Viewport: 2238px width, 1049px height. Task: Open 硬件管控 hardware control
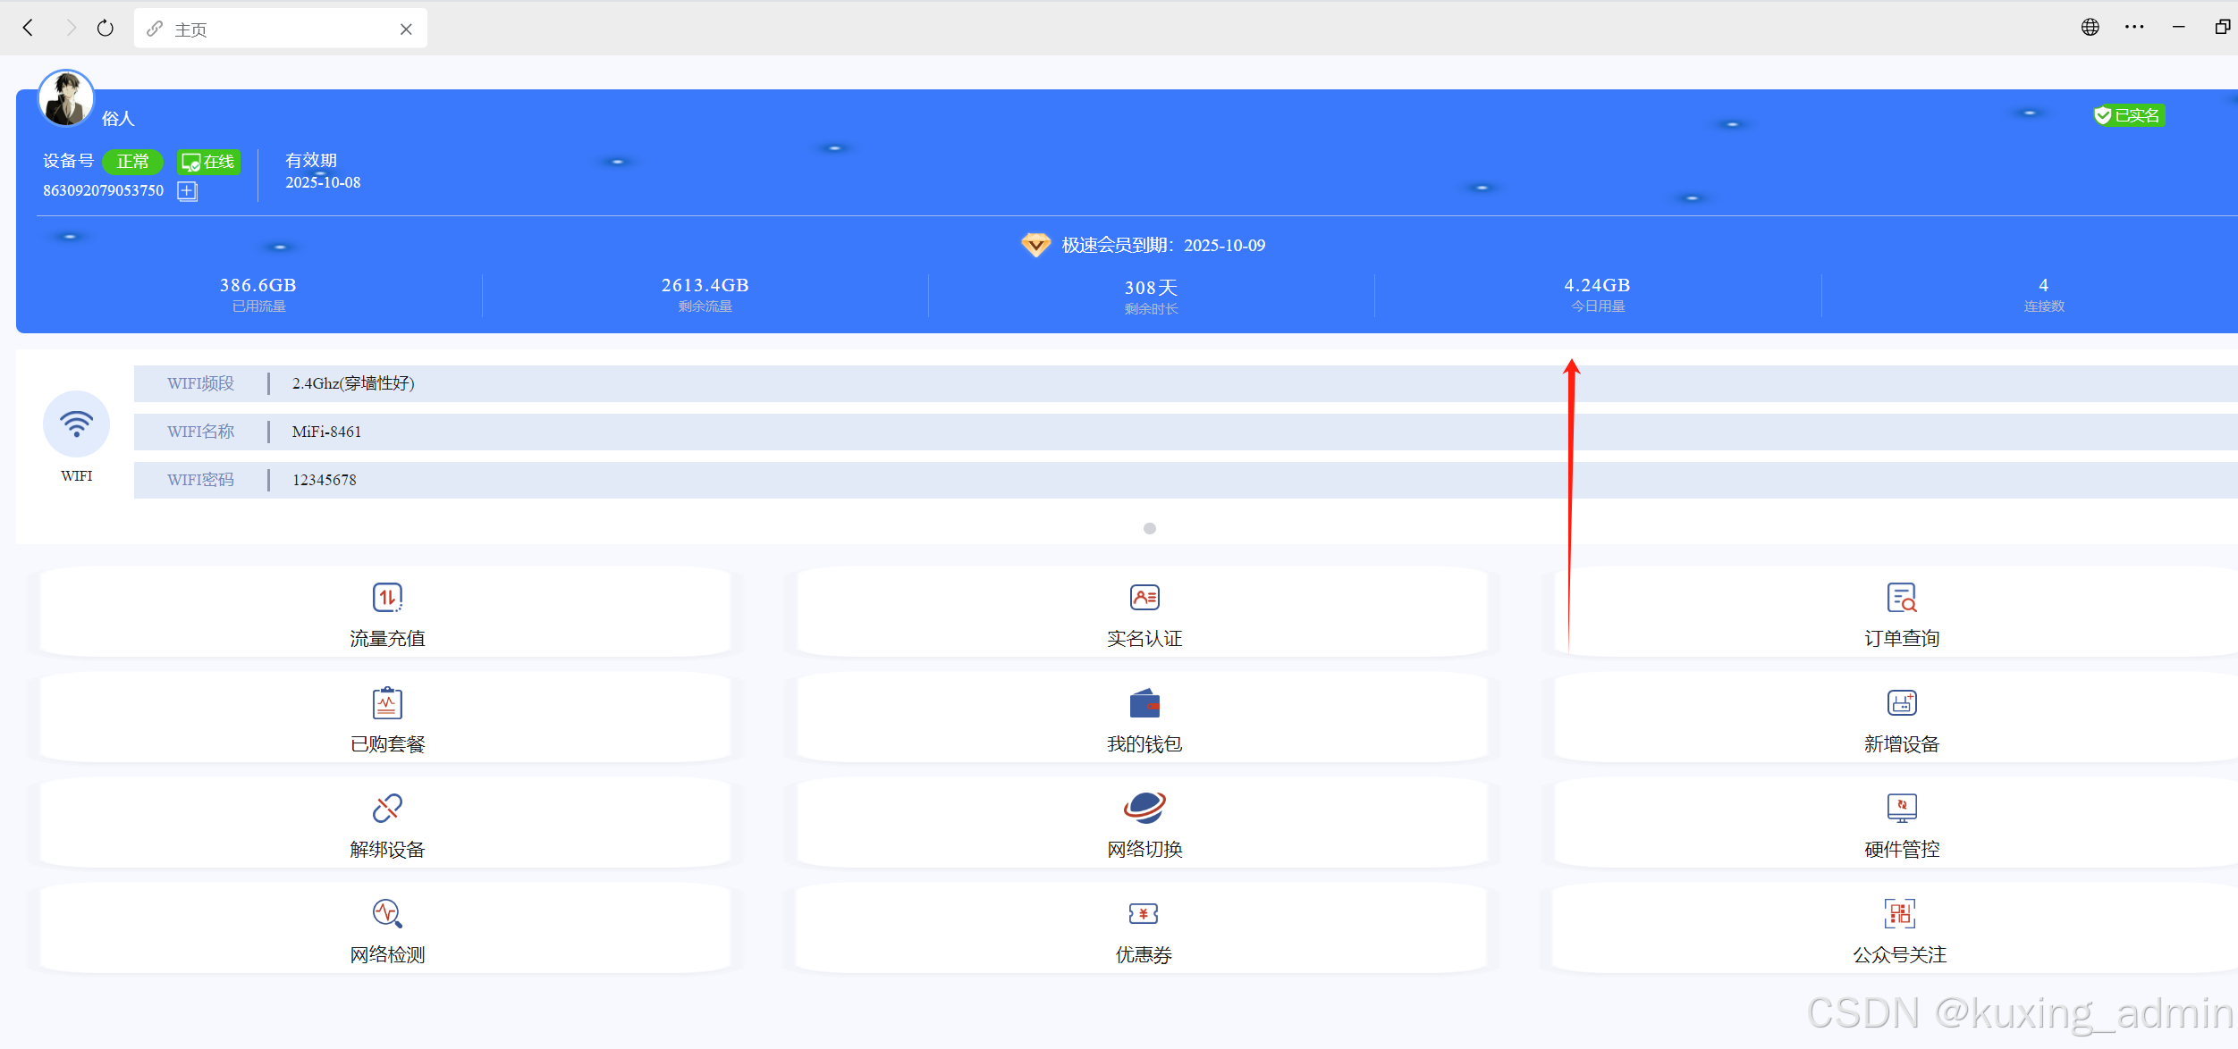pyautogui.click(x=1901, y=809)
